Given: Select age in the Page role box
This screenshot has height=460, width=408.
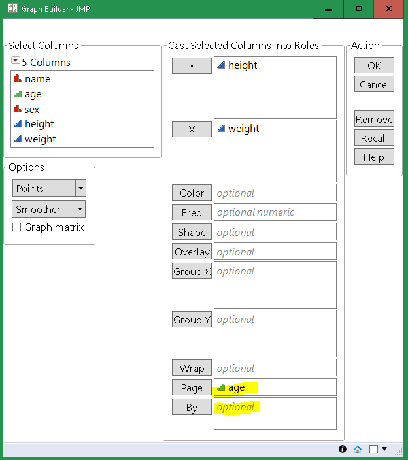Looking at the screenshot, I should [236, 387].
